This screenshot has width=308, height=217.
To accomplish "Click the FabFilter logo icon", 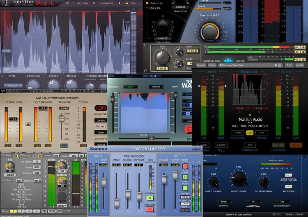I will click(6, 3).
